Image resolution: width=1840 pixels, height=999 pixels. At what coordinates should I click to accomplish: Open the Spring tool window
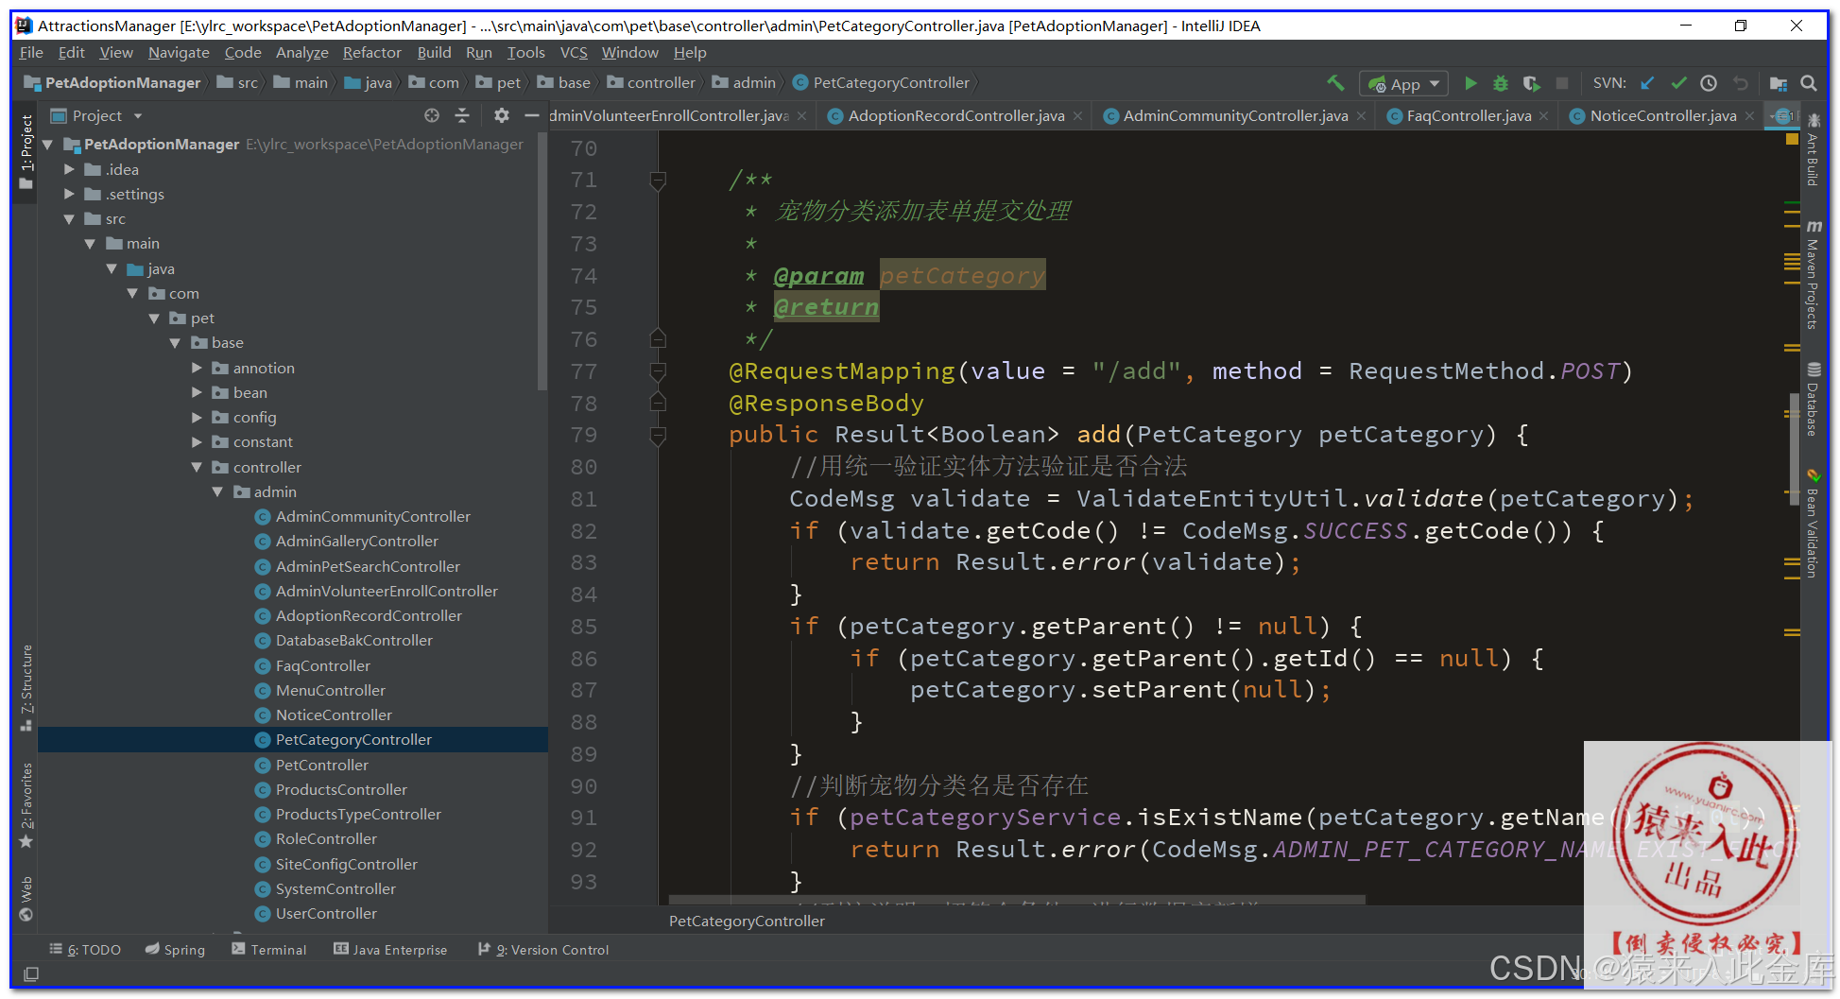pyautogui.click(x=176, y=950)
